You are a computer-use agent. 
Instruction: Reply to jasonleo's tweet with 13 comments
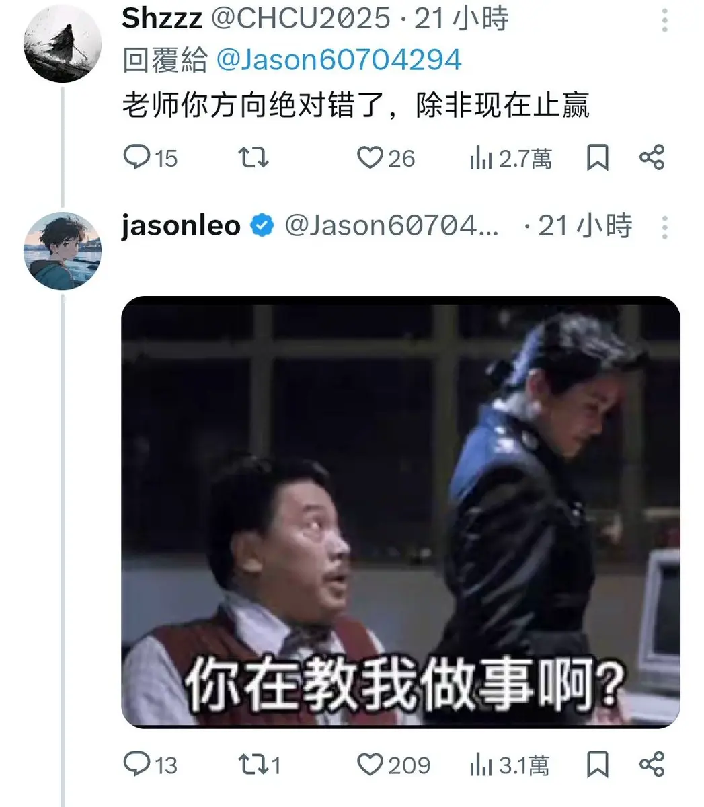click(151, 765)
